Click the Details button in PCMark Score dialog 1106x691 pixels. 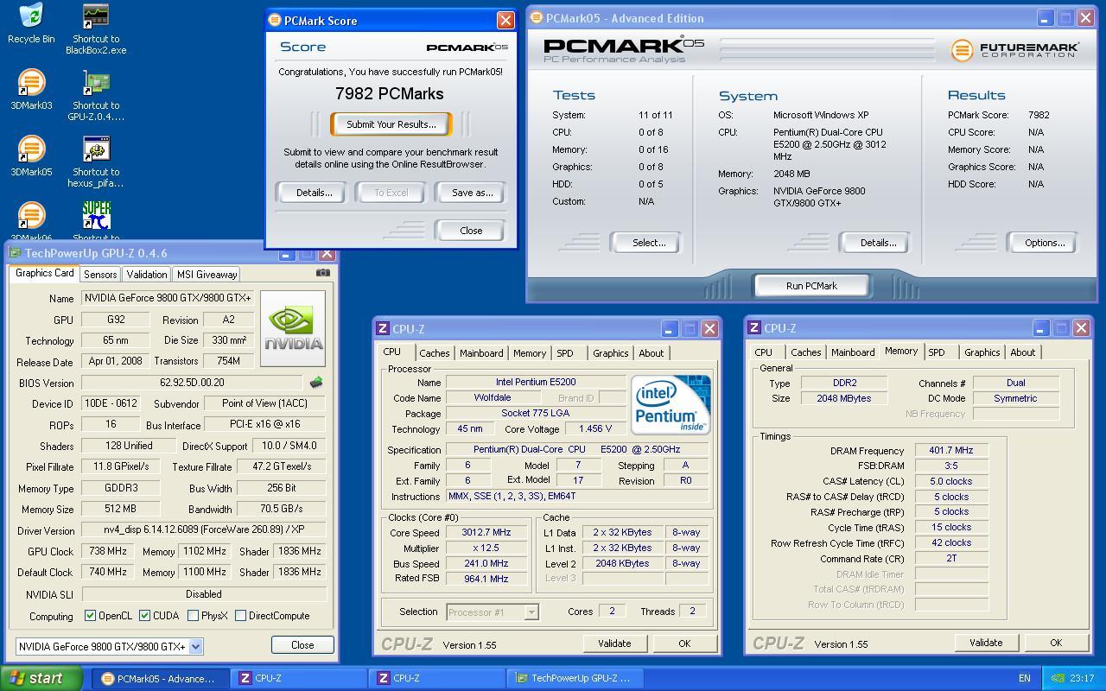point(314,193)
